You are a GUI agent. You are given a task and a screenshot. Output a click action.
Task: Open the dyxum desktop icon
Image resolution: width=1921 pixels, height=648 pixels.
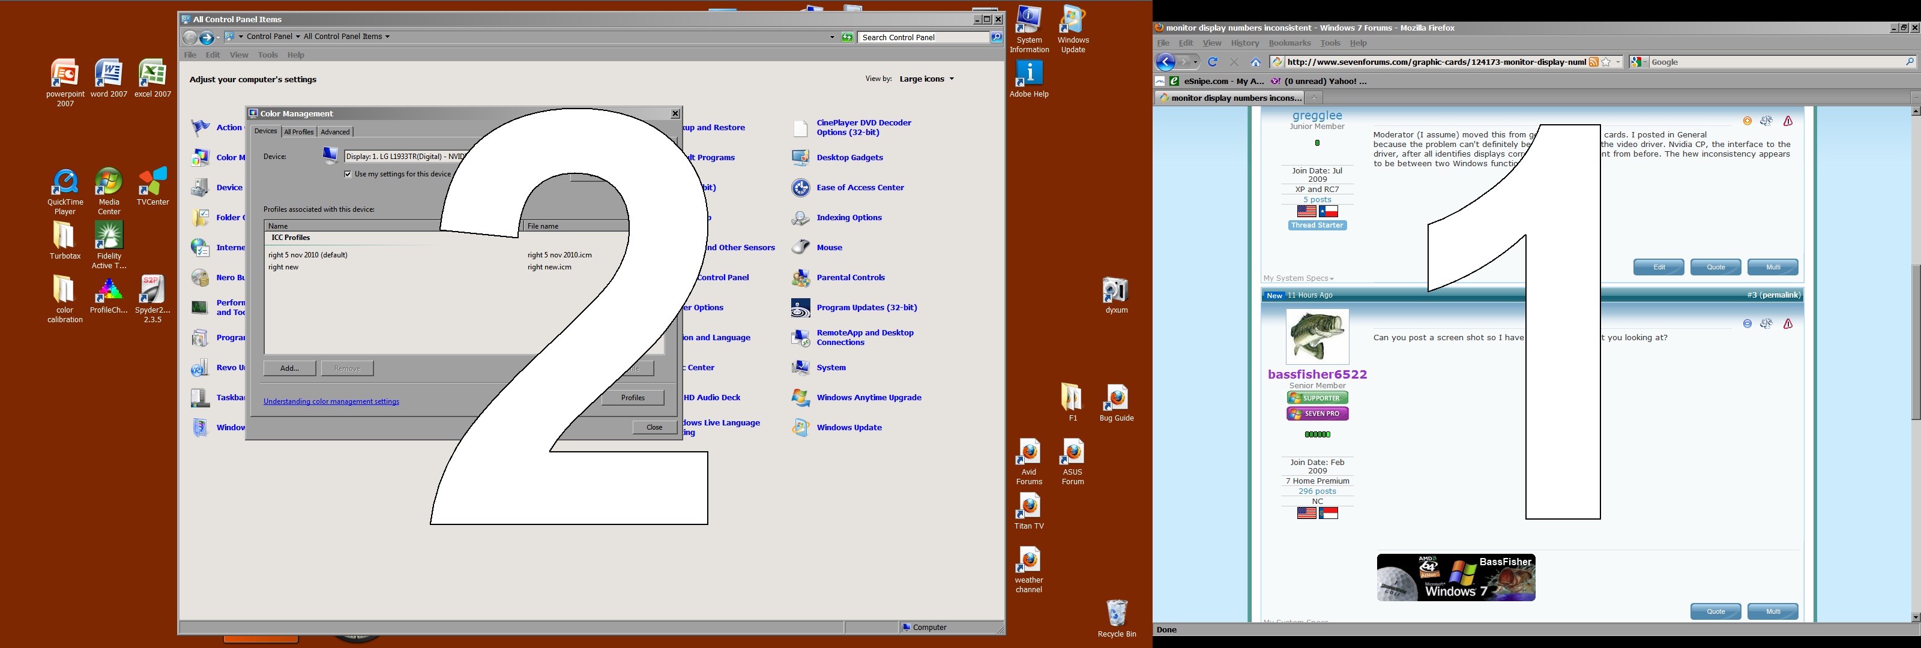[x=1117, y=295]
